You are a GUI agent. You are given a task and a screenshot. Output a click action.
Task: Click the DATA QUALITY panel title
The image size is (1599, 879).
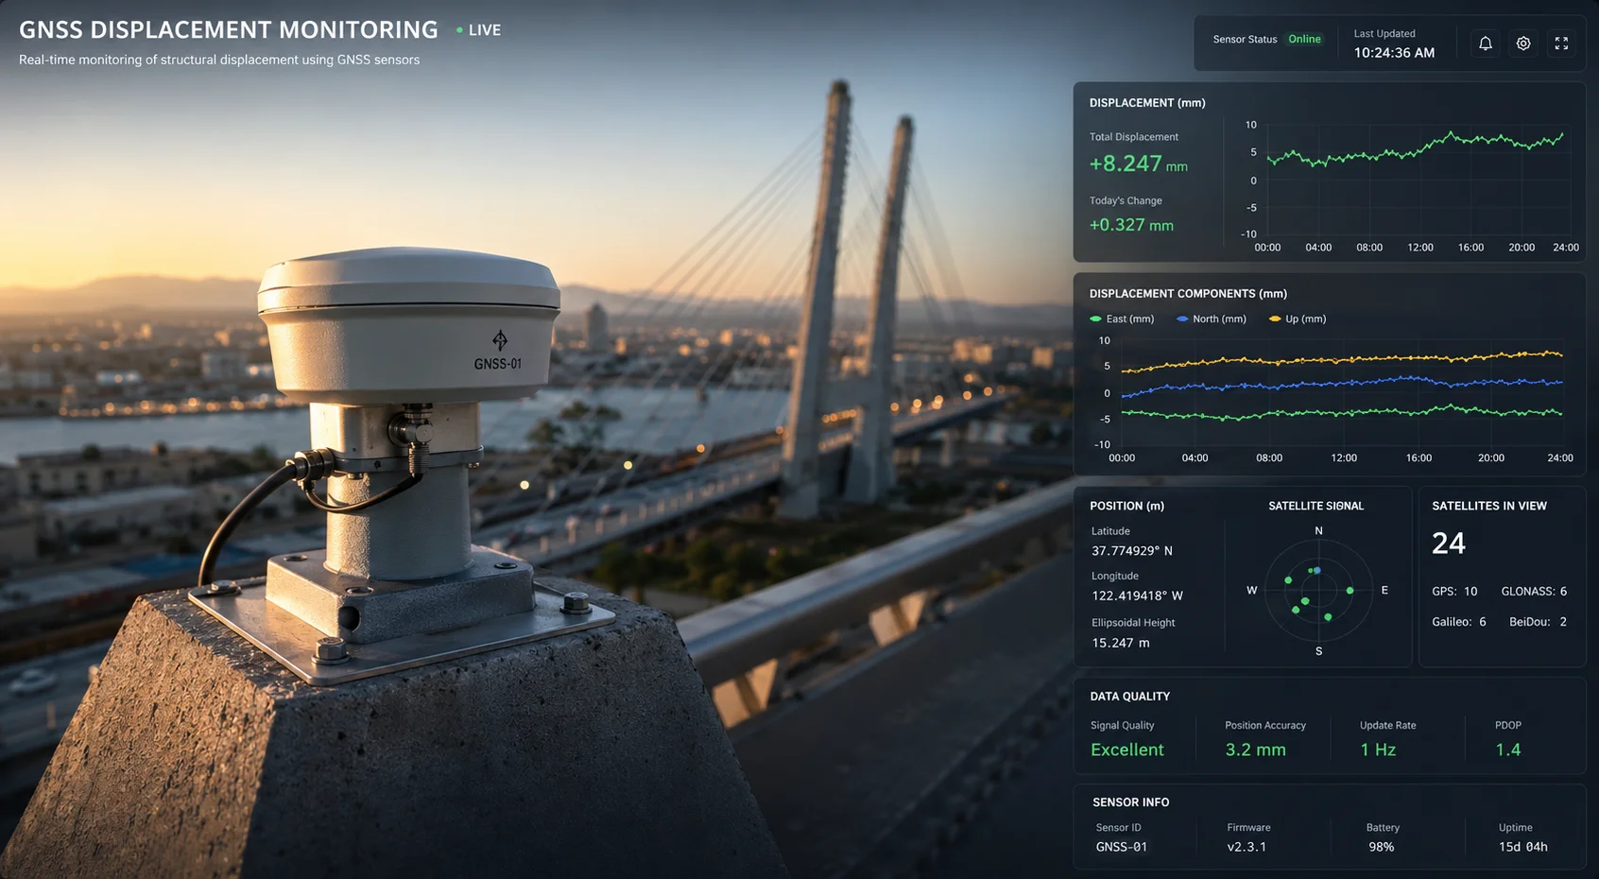(1129, 697)
